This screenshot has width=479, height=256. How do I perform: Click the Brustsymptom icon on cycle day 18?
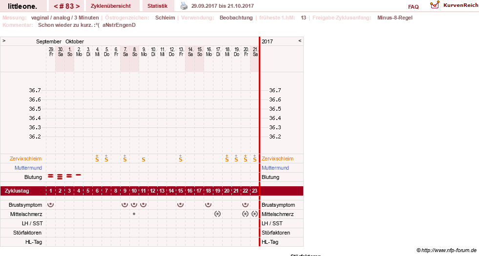tap(208, 204)
